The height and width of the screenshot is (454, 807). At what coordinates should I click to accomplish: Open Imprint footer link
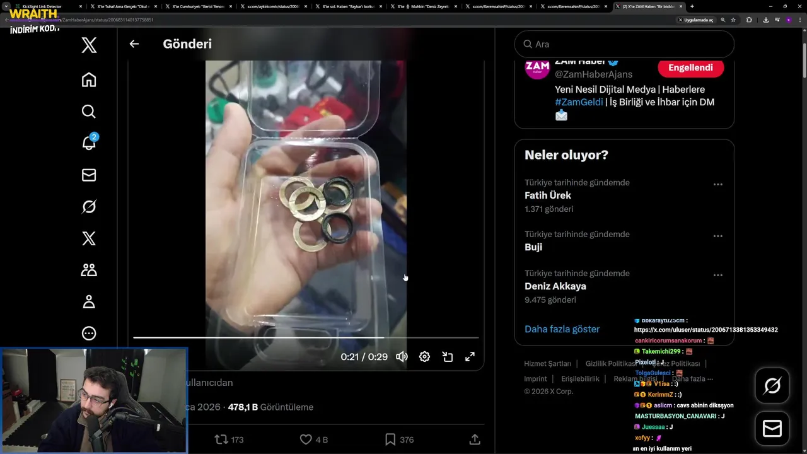[535, 379]
